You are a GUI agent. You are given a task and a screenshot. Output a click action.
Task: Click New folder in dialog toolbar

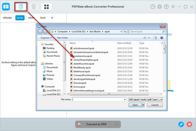click(x=62, y=38)
